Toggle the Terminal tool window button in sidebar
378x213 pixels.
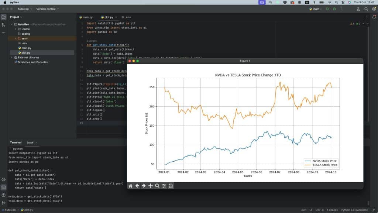point(4,187)
